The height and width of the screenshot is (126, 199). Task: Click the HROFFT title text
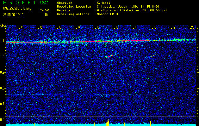tap(20, 3)
